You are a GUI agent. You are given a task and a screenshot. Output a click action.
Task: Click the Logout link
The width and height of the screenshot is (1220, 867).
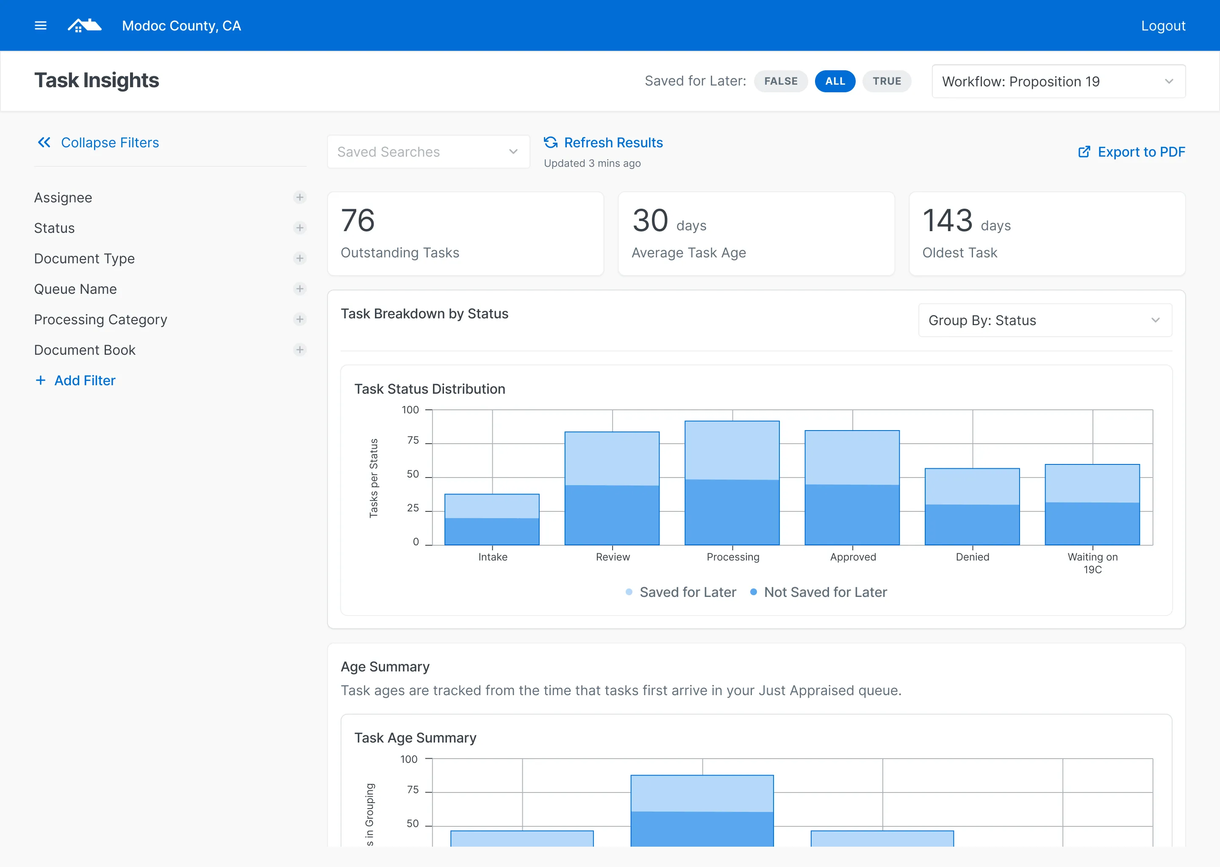point(1163,26)
